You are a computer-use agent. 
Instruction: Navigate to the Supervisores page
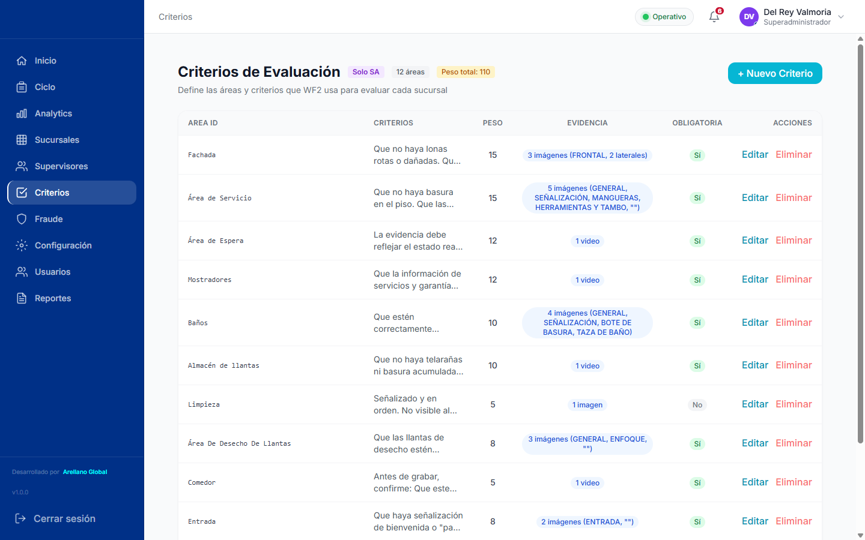tap(72, 166)
